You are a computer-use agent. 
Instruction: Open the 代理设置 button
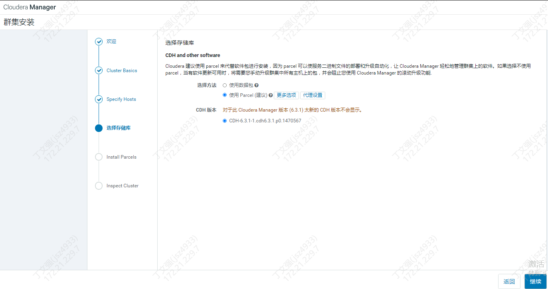pyautogui.click(x=313, y=95)
